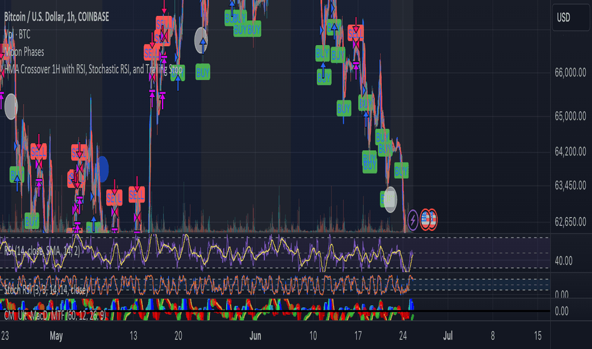This screenshot has width=592, height=349.
Task: Click the colored MACD histogram pane
Action: pos(207,310)
